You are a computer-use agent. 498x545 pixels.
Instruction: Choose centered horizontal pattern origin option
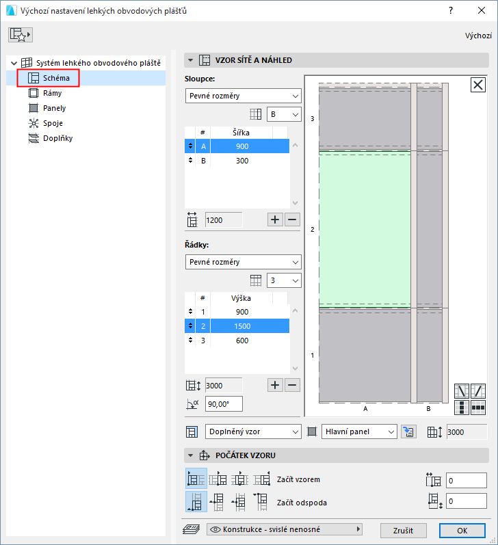(240, 479)
